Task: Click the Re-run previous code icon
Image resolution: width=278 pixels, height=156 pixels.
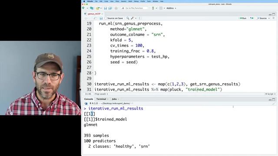Action: (x=252, y=18)
